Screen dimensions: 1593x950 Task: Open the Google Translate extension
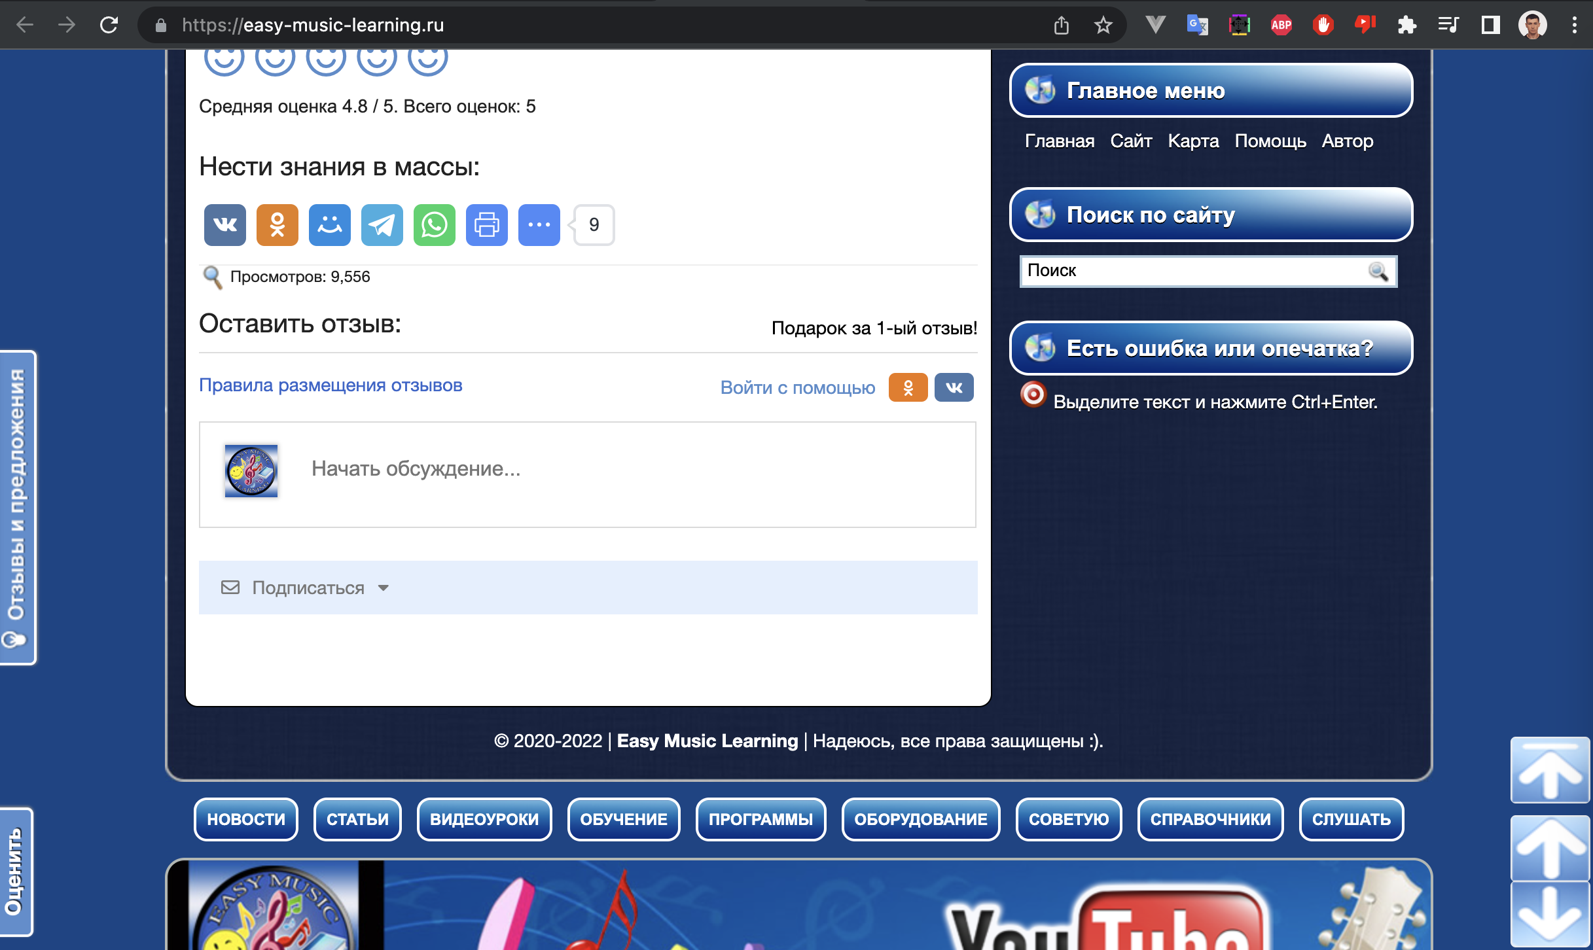click(1197, 25)
